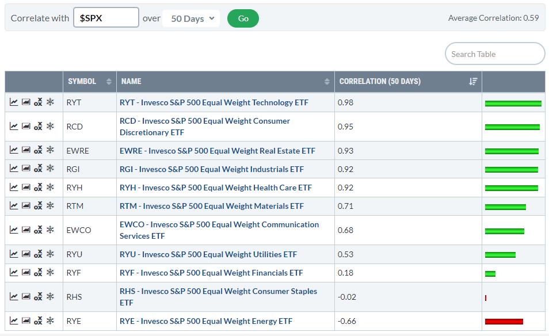The image size is (549, 336).
Task: Open the RYH Equal Weight Health Care link
Action: click(x=215, y=188)
